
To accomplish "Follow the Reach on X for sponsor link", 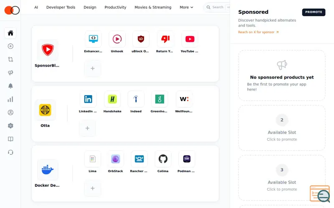I will 258,32.
